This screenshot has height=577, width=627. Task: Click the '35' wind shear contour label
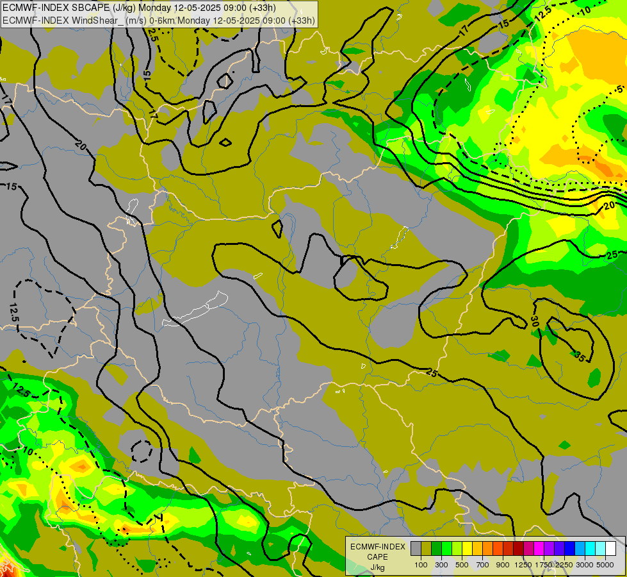[580, 355]
